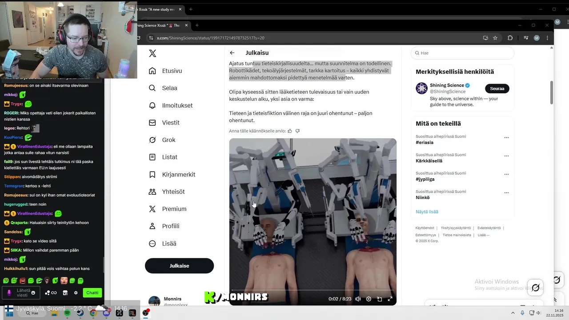This screenshot has height=320, width=569.
Task: Open chat settings gear icon
Action: (76, 293)
